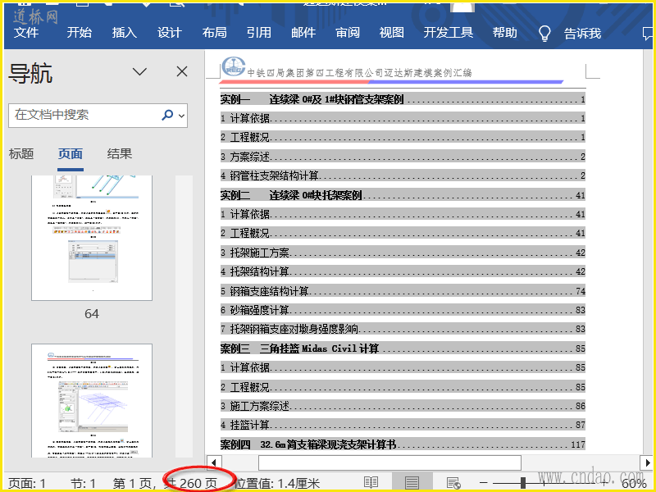Click the 4 挂篮计算 contents line
The image size is (656, 492).
click(403, 425)
